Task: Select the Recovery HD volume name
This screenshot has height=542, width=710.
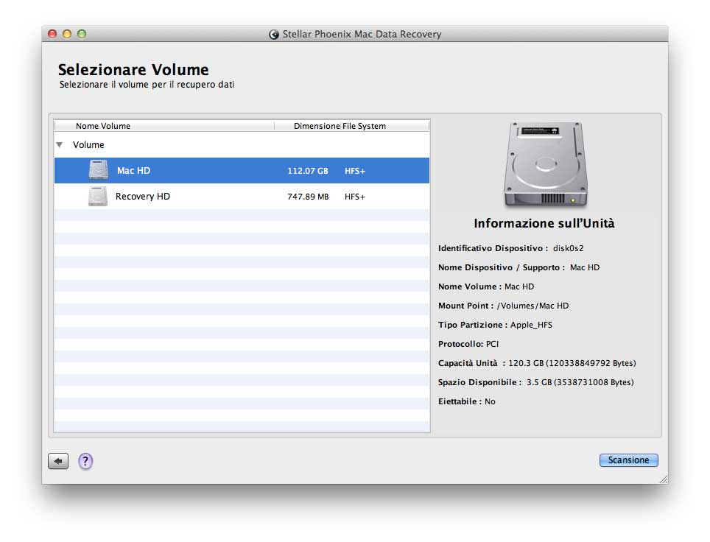Action: tap(143, 197)
